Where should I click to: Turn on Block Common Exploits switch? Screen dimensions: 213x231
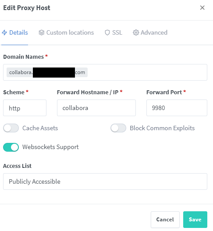[118, 128]
